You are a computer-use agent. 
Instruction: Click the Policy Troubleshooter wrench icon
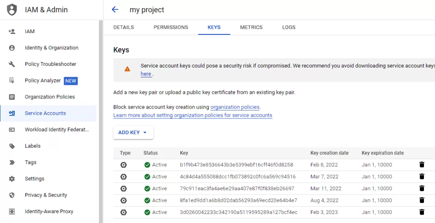[11, 64]
